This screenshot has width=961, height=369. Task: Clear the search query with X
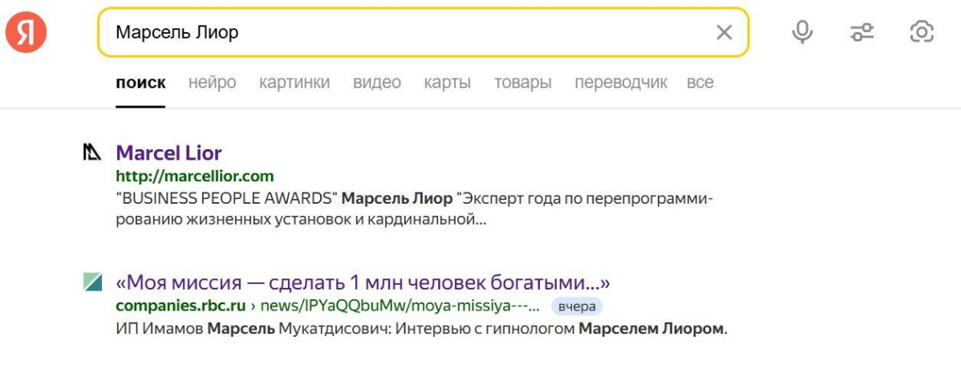[x=724, y=32]
